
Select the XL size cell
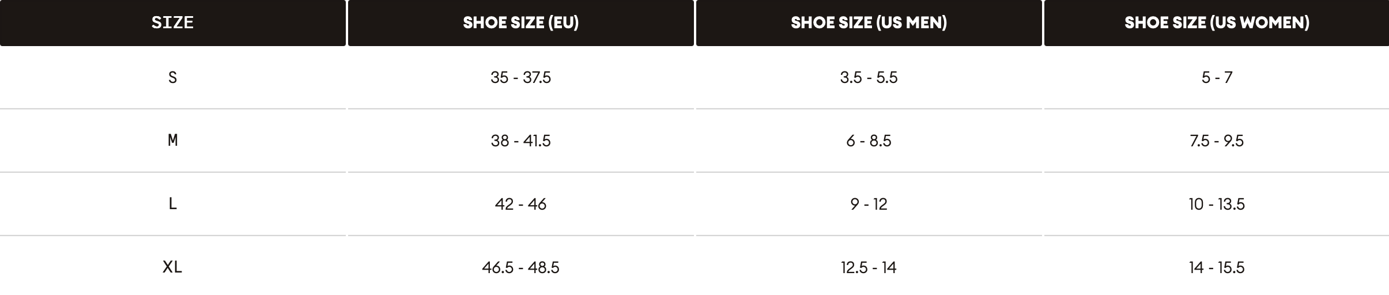pos(172,267)
